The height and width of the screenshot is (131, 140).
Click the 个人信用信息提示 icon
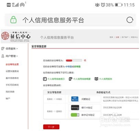pyautogui.click(x=45, y=79)
